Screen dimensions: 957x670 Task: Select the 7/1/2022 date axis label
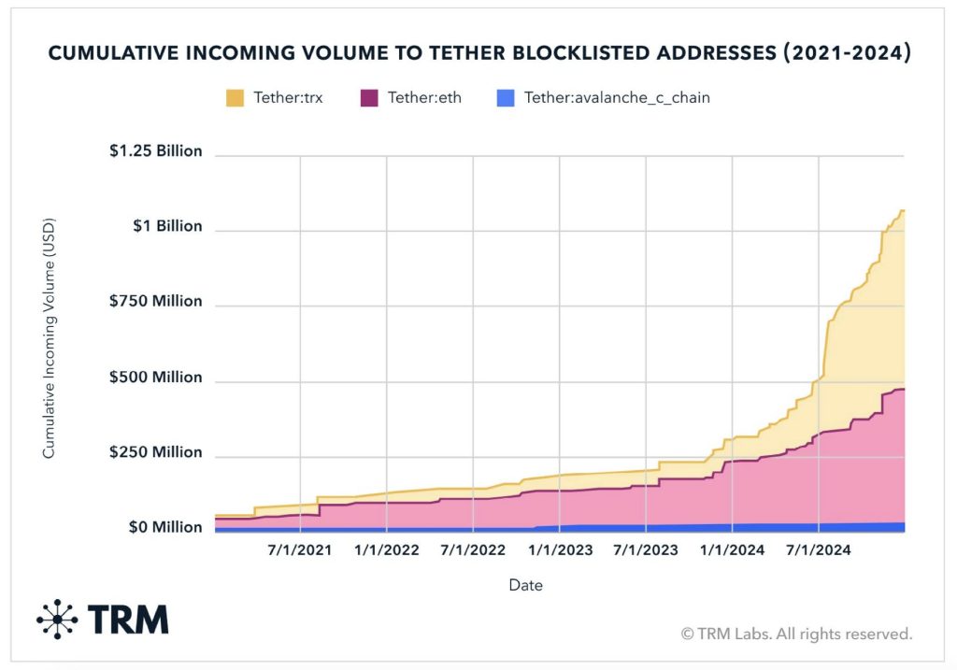(473, 549)
